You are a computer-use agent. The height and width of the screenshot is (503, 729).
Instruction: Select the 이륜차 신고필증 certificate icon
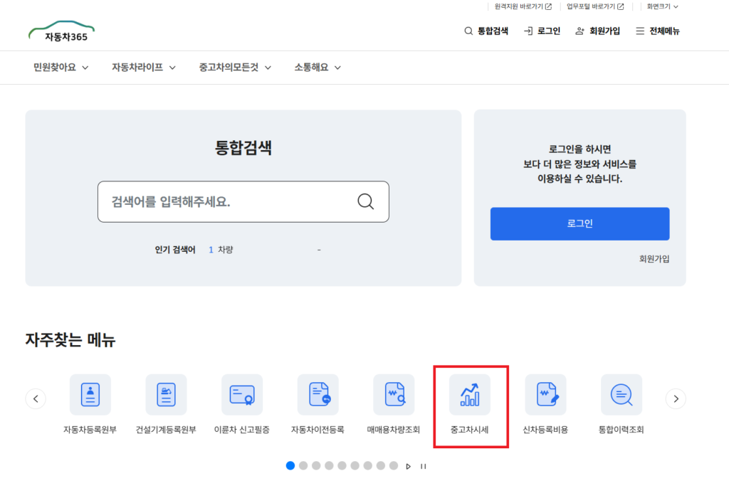pos(242,395)
